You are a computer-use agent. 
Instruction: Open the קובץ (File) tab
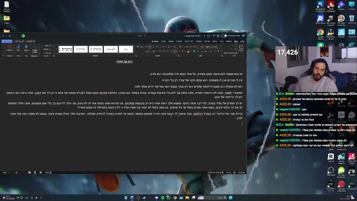(242, 41)
